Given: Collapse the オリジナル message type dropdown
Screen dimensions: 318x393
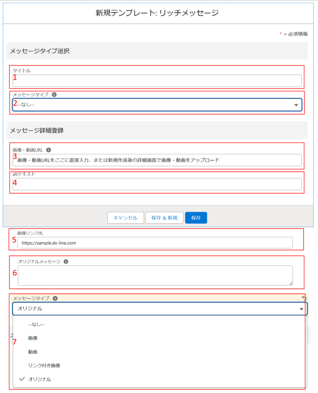Looking at the screenshot, I should point(160,309).
